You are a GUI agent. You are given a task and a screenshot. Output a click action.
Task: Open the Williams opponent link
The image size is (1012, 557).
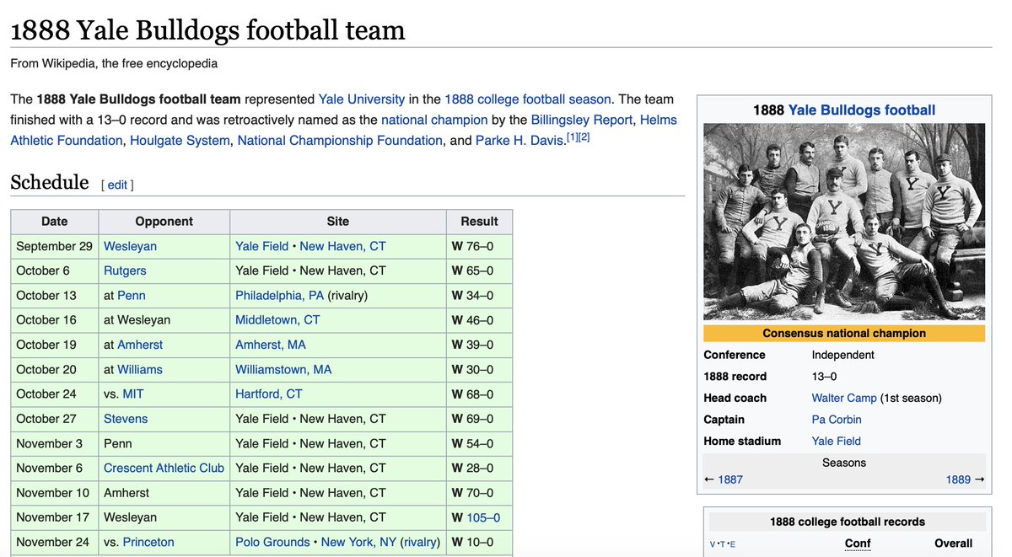(140, 369)
